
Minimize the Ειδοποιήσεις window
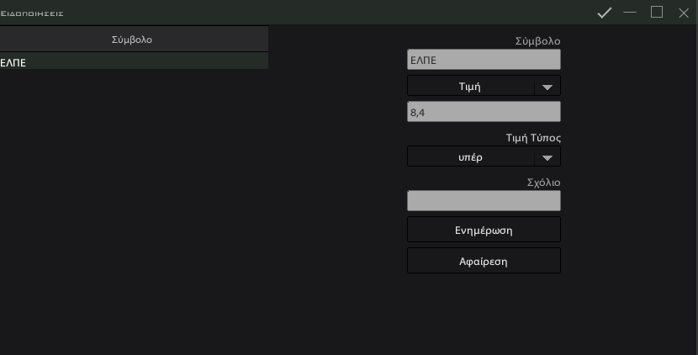tap(630, 13)
